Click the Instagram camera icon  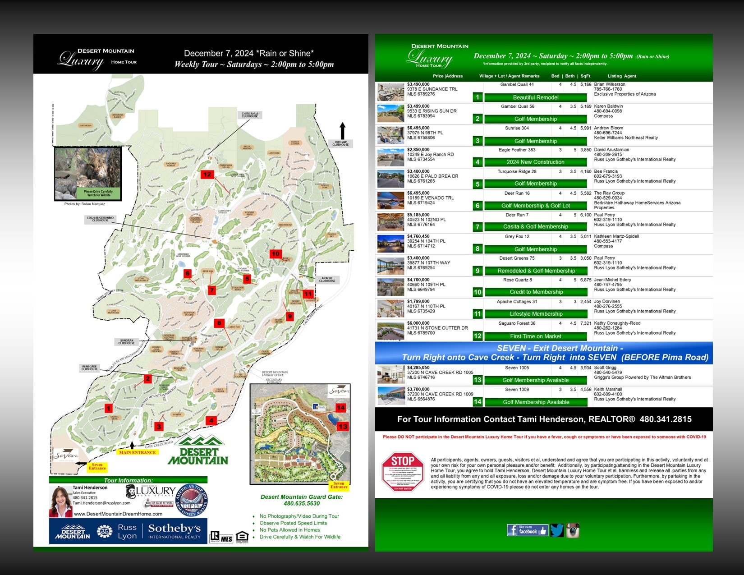pos(573,530)
